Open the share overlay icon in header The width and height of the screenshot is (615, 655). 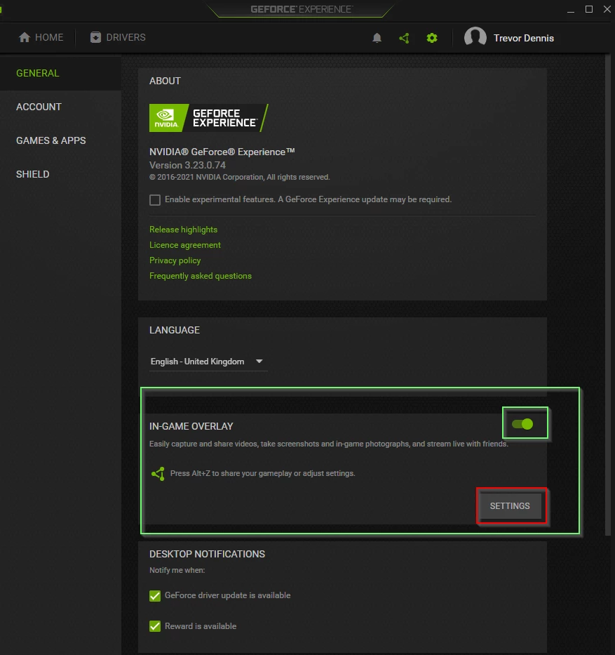[x=404, y=38]
